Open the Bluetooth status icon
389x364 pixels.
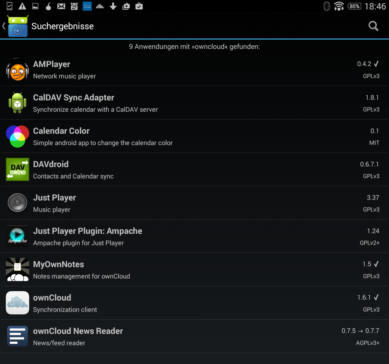tap(327, 6)
